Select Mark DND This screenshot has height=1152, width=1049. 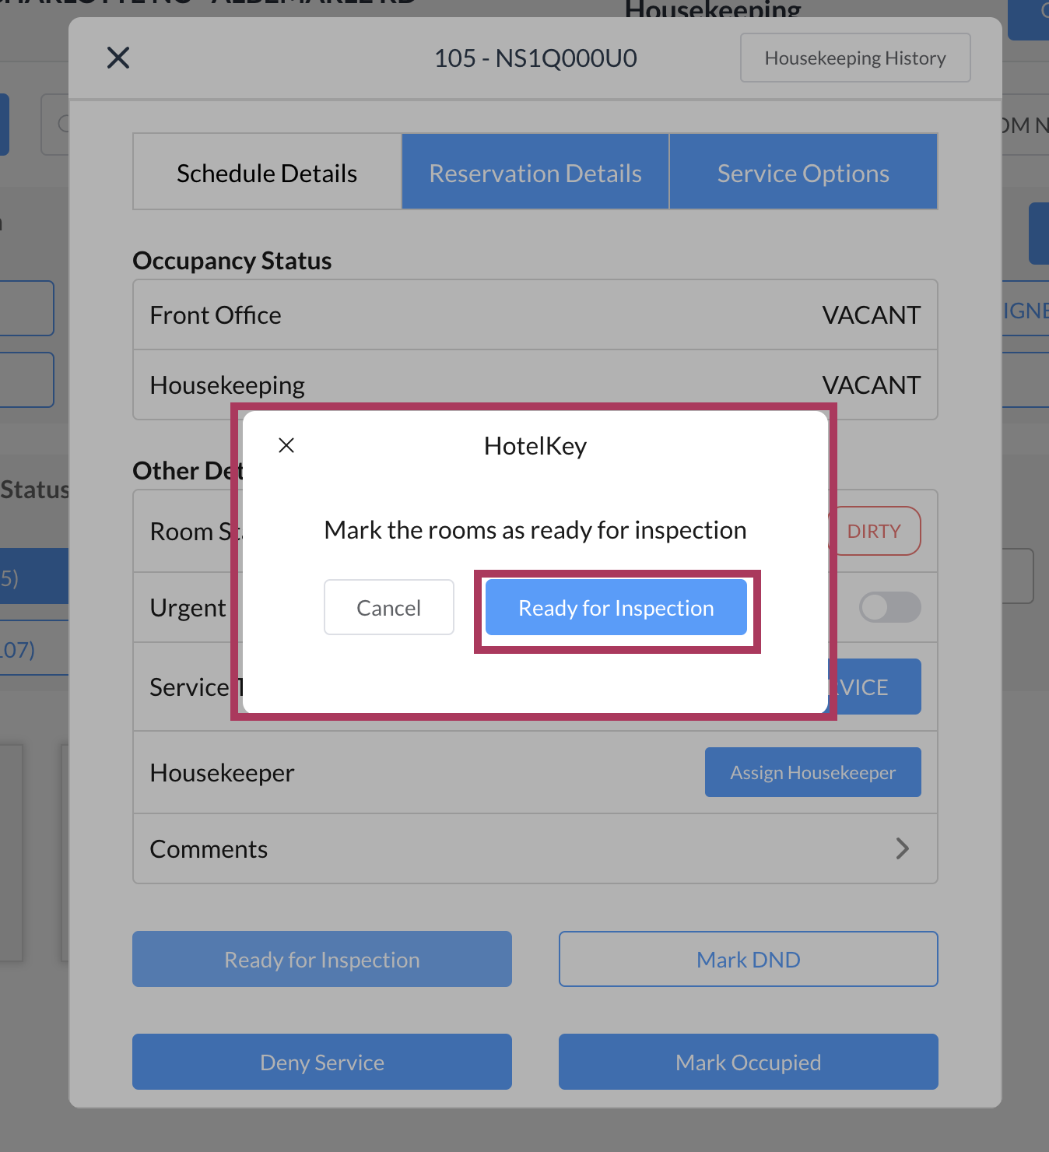click(748, 959)
